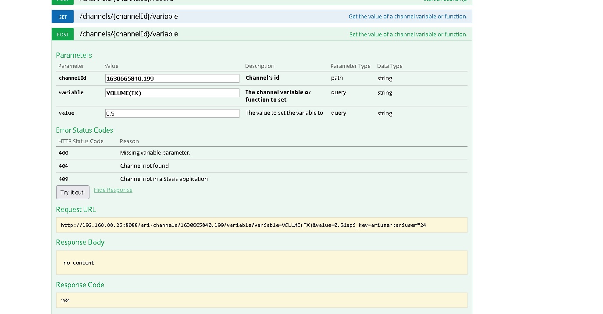Click 'Set the value of a channel variable' link
Screen dimensions: 603x314
tap(408, 35)
